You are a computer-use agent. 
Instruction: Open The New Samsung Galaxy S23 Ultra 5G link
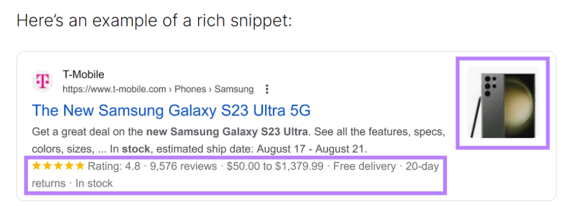[x=171, y=110]
